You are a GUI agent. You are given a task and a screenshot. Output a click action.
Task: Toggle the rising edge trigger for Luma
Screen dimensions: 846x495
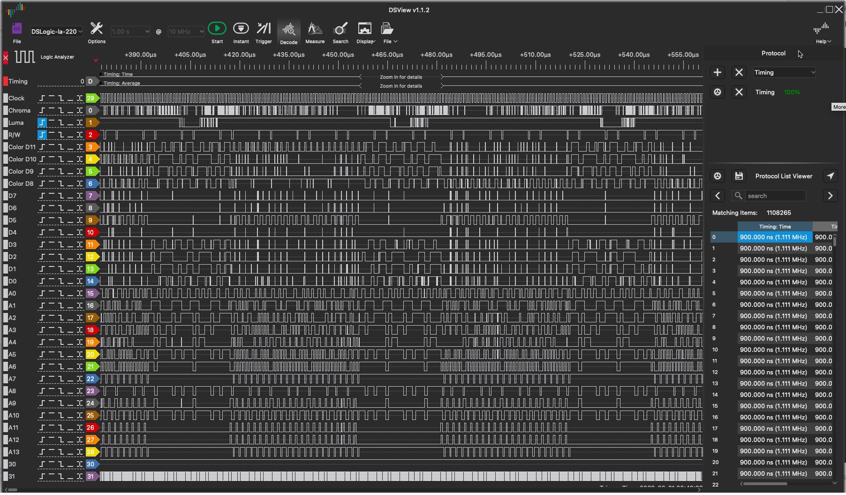coord(43,123)
